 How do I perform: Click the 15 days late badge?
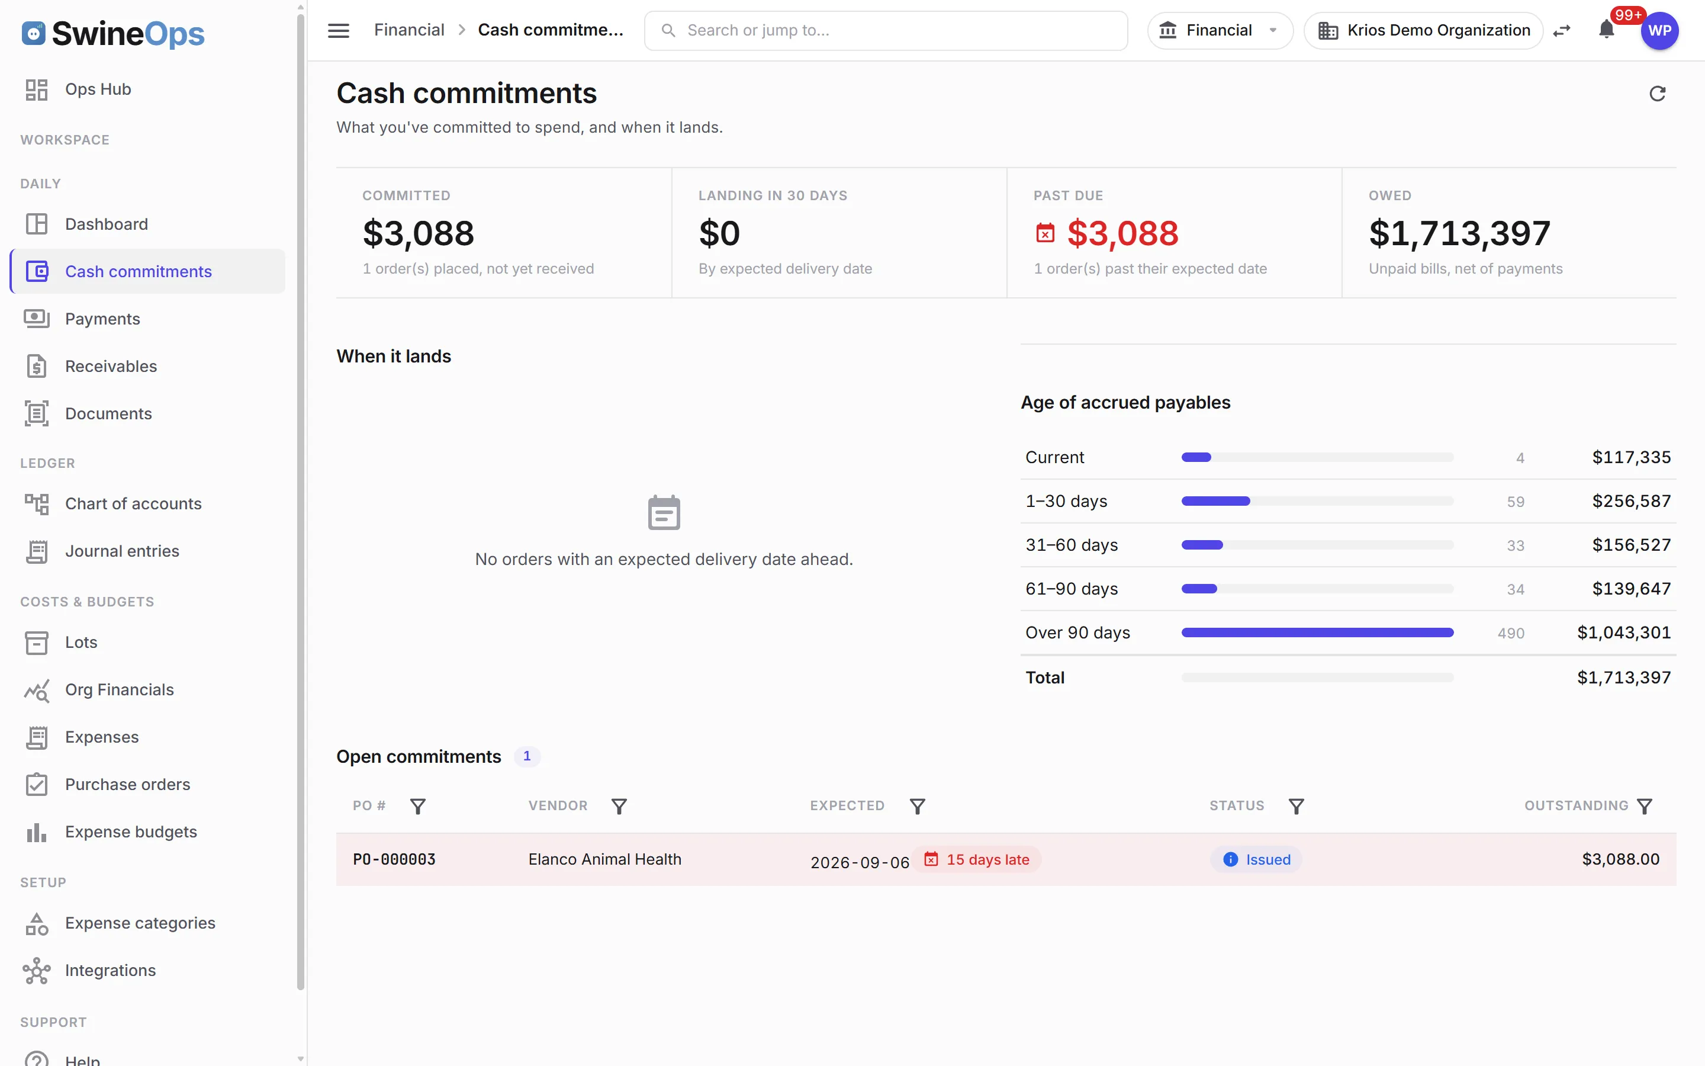click(977, 859)
